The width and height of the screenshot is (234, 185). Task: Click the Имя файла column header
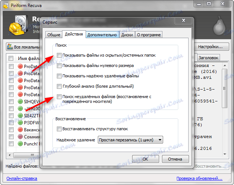pyautogui.click(x=29, y=58)
